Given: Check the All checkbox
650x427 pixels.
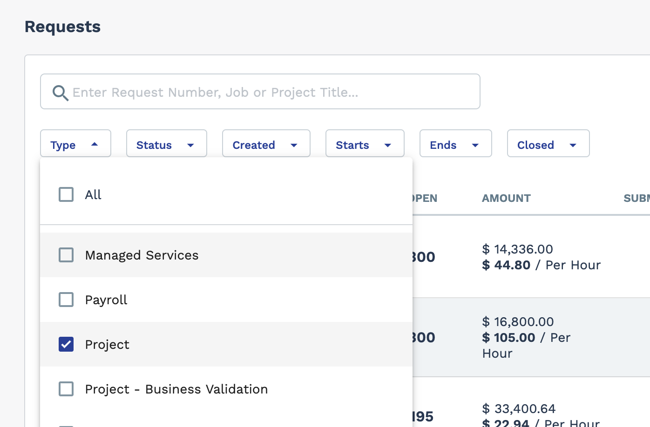Looking at the screenshot, I should pos(66,194).
